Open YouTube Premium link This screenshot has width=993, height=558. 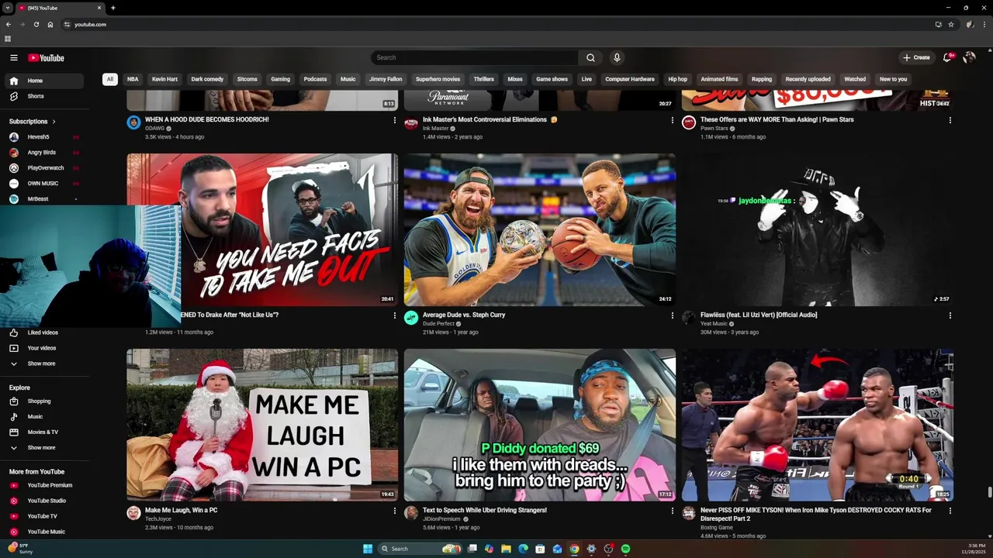tap(45, 485)
